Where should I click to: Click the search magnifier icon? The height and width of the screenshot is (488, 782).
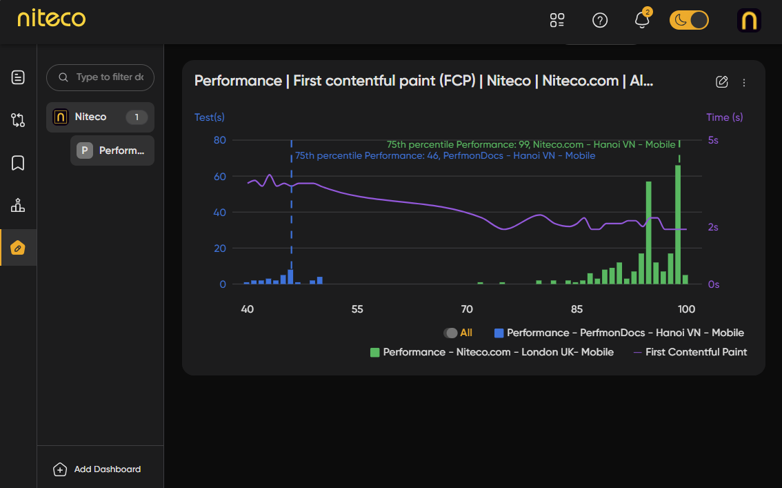pos(63,77)
